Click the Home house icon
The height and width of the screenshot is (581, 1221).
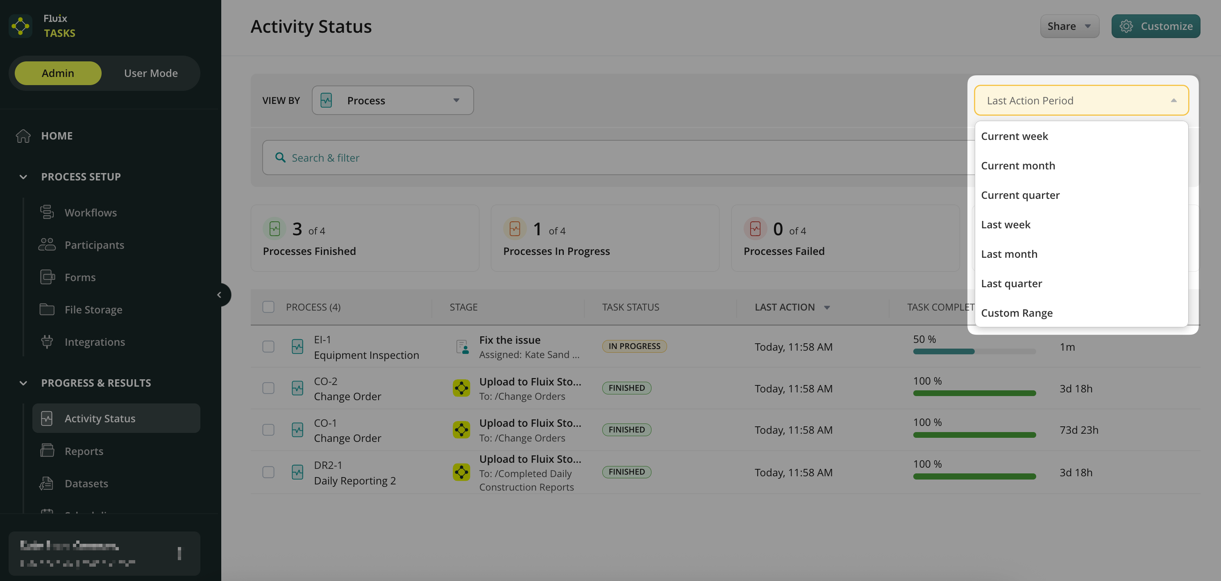click(x=23, y=135)
